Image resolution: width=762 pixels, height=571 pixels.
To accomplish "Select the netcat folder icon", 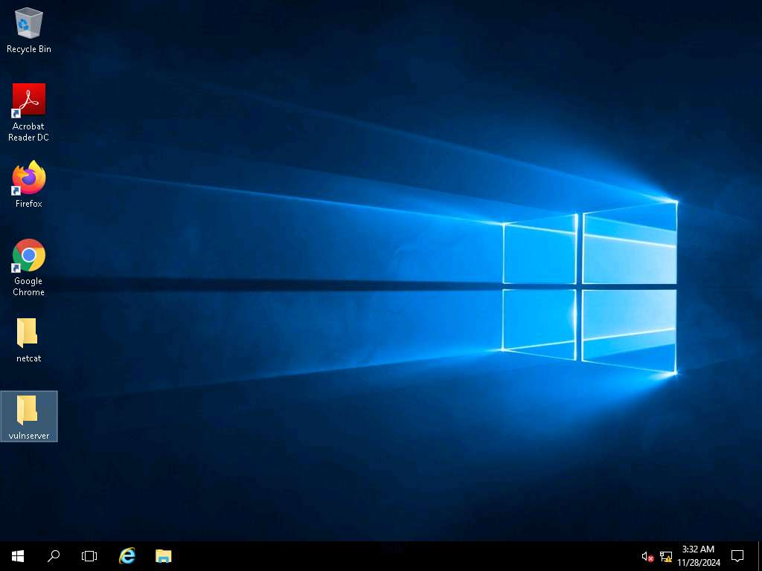I will [x=28, y=333].
